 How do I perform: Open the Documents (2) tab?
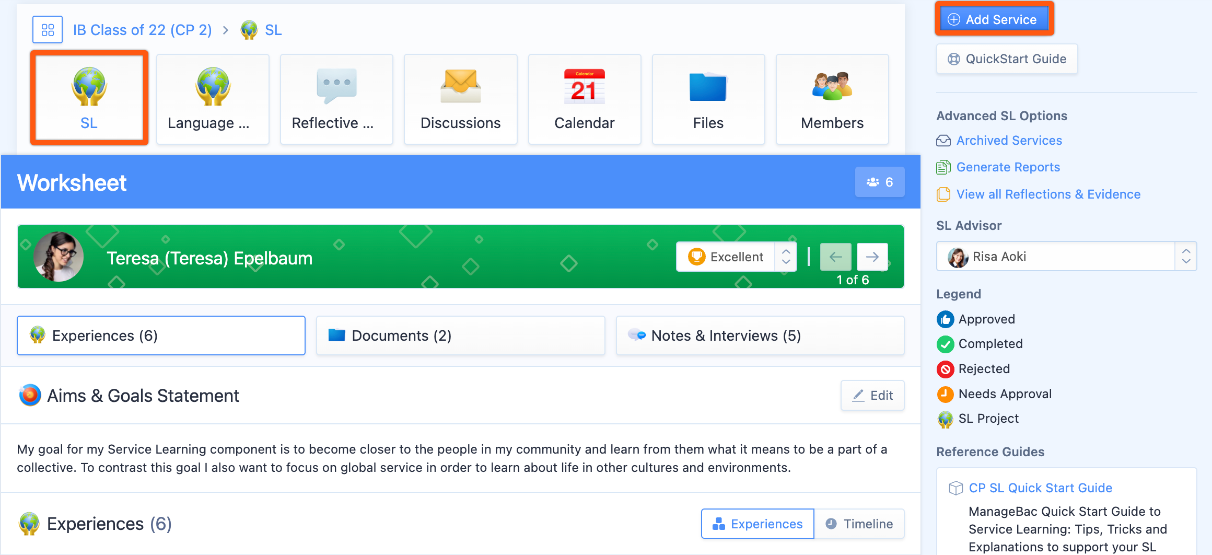tap(460, 335)
